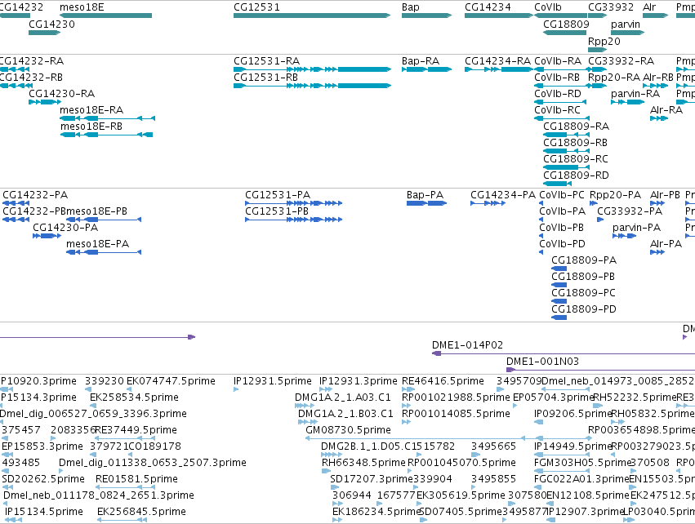
Task: Click the IP09206.5prime EST glyph
Action: (x=538, y=422)
